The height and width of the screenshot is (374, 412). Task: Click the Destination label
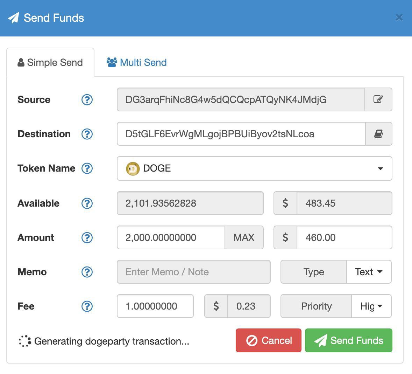click(44, 134)
